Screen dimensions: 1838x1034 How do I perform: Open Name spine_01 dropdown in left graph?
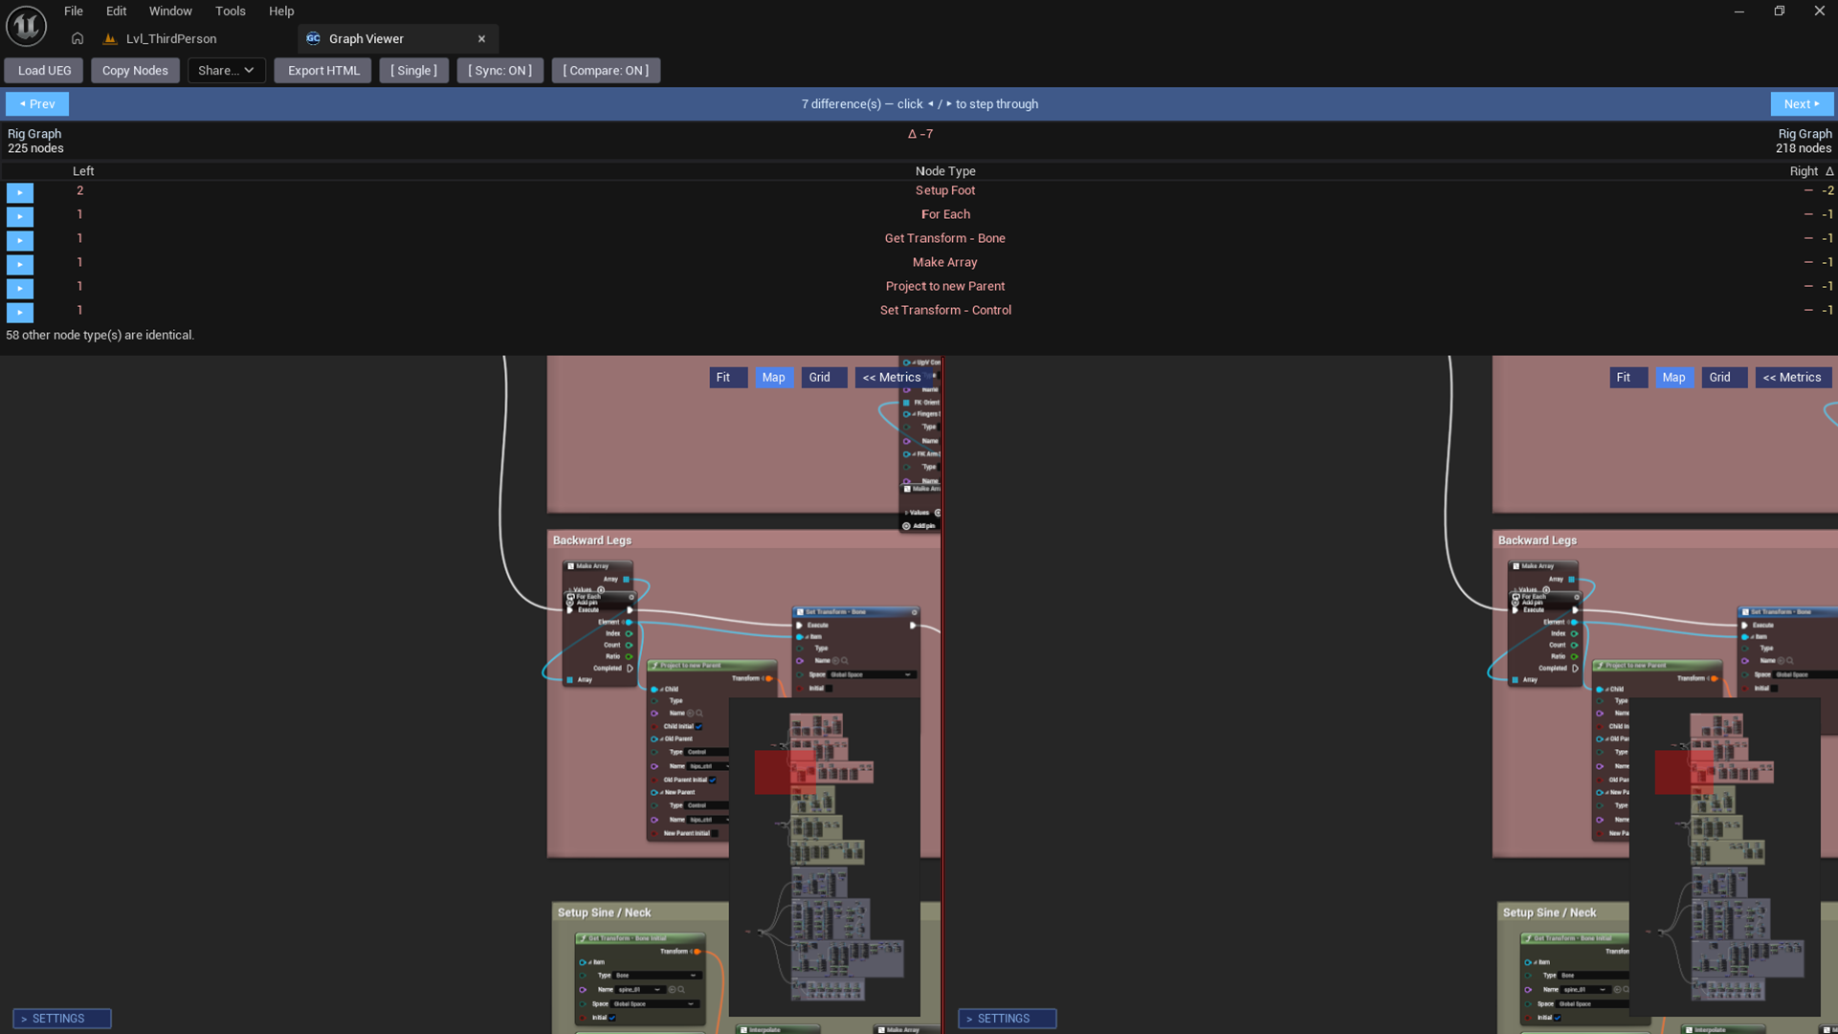tap(639, 990)
